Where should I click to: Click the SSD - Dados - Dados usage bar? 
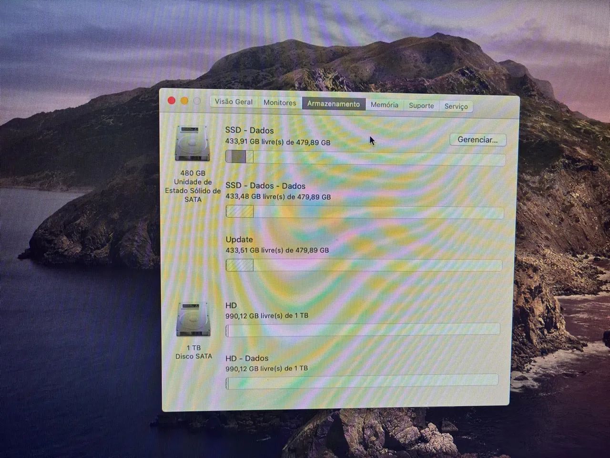point(365,212)
